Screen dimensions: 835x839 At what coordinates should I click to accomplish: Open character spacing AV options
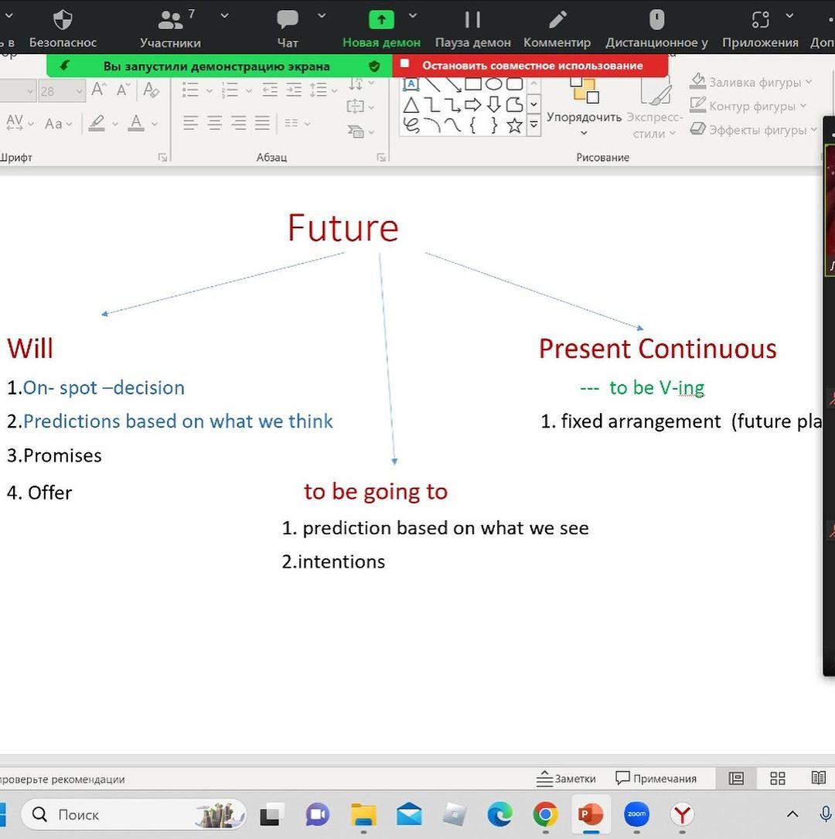(19, 124)
